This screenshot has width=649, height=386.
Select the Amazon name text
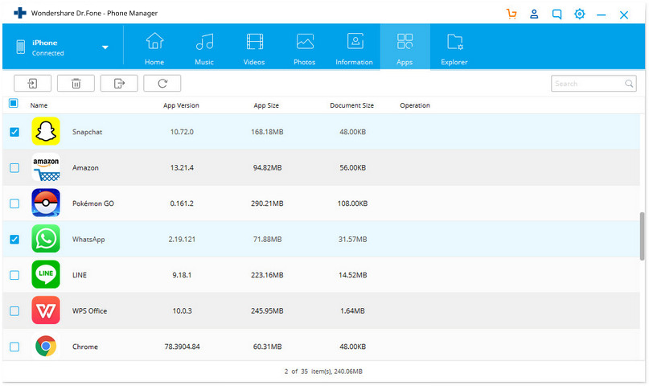click(85, 167)
